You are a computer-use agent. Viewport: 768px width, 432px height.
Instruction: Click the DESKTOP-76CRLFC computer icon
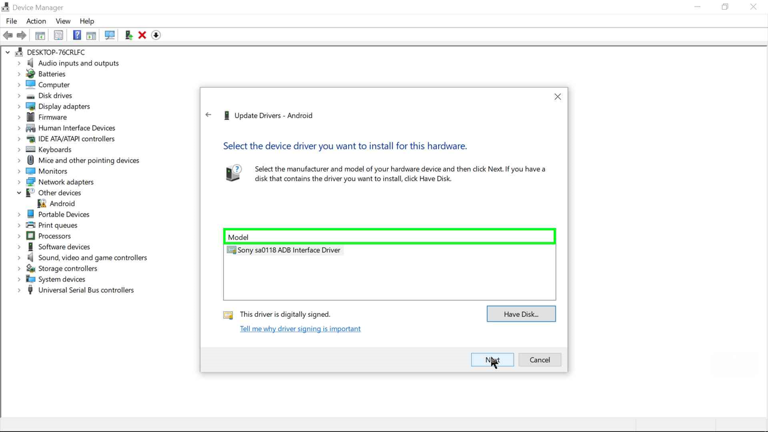[19, 52]
